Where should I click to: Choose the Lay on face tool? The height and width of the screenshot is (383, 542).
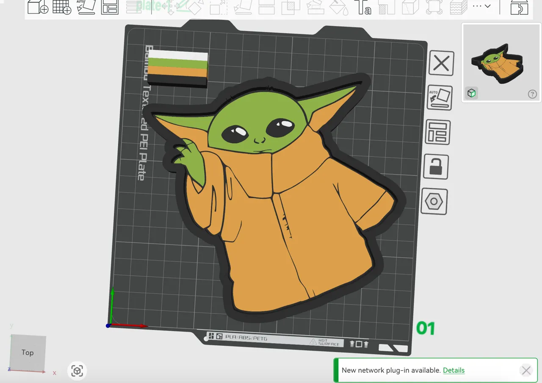tap(243, 7)
